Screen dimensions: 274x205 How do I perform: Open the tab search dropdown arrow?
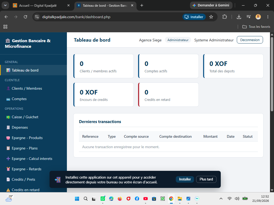point(5,5)
